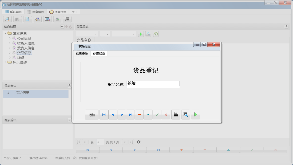The height and width of the screenshot is (165, 293).
Task: Click the print icon in the 货品登记 dialog
Action: click(x=176, y=114)
